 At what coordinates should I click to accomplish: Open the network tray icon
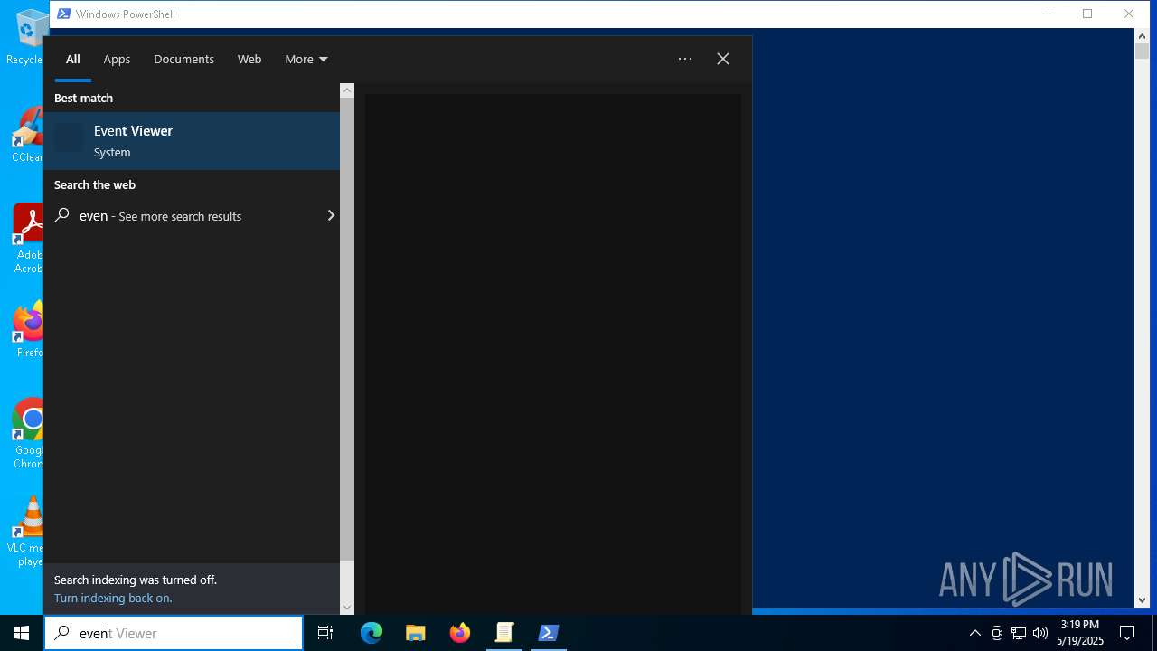click(1019, 633)
